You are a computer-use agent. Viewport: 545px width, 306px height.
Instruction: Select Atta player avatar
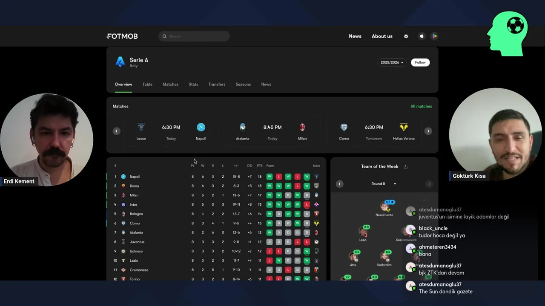click(x=353, y=257)
